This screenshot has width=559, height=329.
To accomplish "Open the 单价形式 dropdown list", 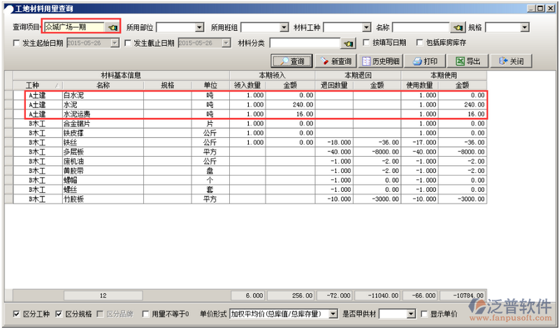I will point(333,314).
